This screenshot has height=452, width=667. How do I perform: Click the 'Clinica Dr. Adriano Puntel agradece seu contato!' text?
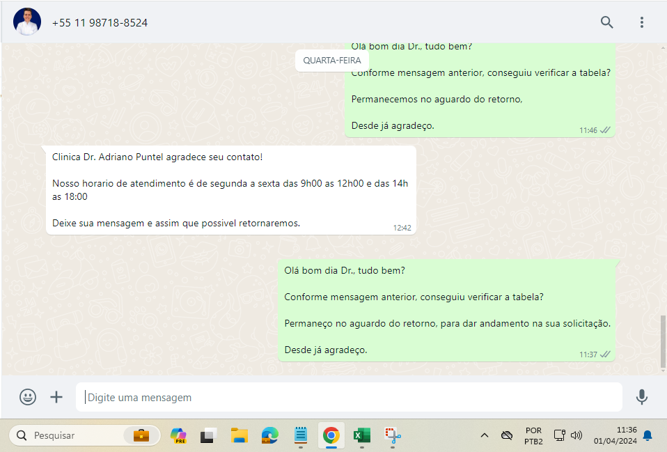pos(157,157)
